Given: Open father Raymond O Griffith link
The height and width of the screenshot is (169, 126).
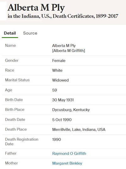Looking at the screenshot, I should [69, 153].
